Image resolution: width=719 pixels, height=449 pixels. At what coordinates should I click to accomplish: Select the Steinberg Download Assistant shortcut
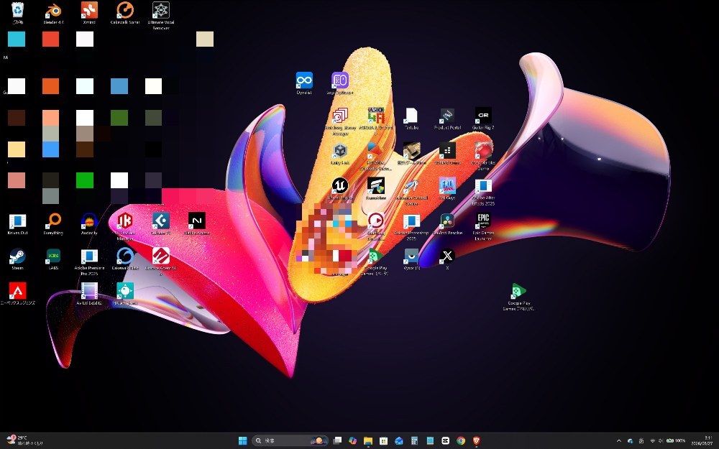coord(375,227)
